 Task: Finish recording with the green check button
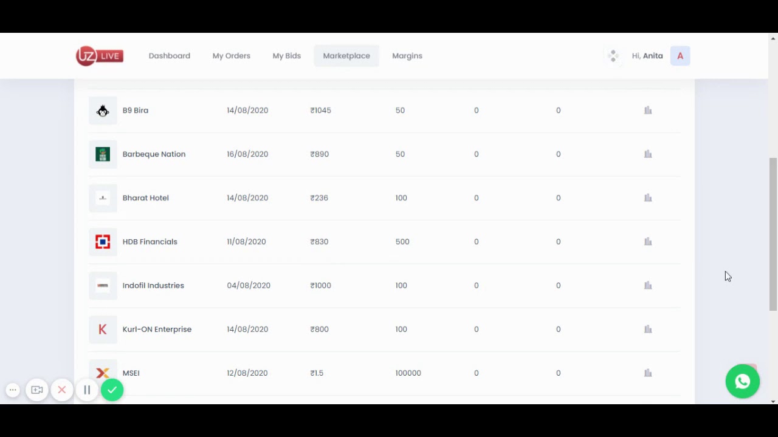(x=112, y=390)
